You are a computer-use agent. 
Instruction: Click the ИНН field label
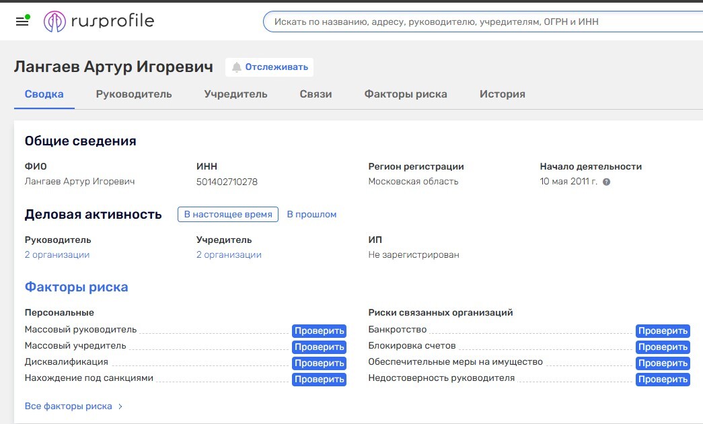[x=207, y=166]
